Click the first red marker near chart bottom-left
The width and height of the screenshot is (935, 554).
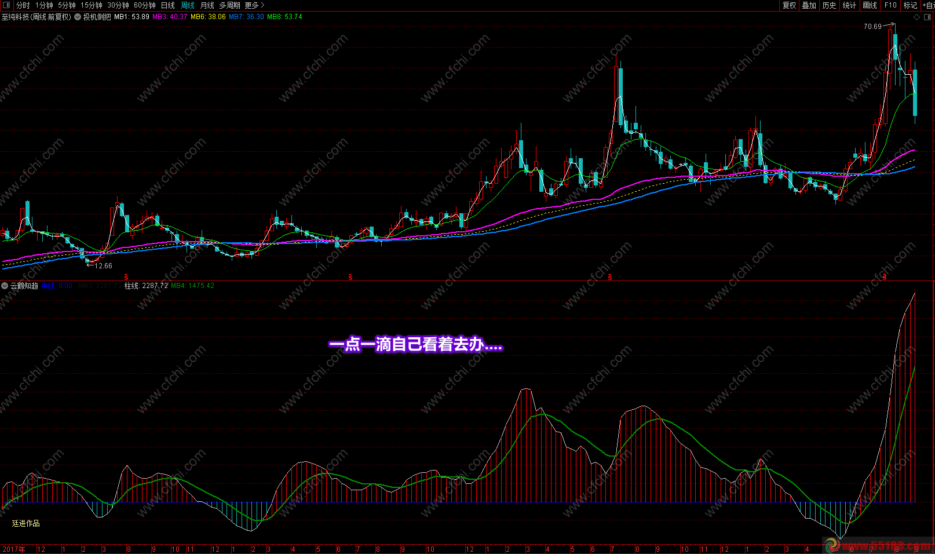tap(126, 278)
